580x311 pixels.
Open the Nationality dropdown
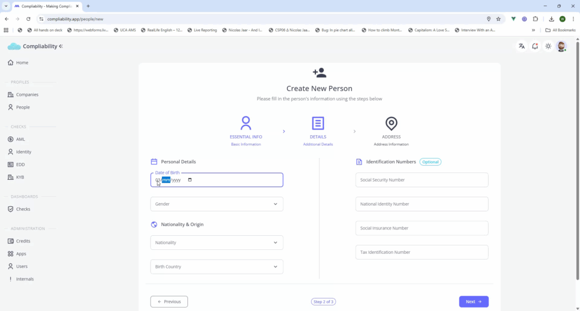pyautogui.click(x=216, y=243)
